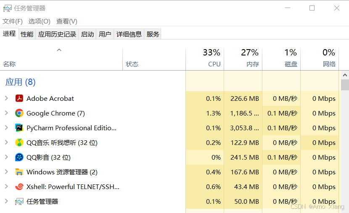
Task: Click the Google Chrome process icon
Action: pos(19,113)
